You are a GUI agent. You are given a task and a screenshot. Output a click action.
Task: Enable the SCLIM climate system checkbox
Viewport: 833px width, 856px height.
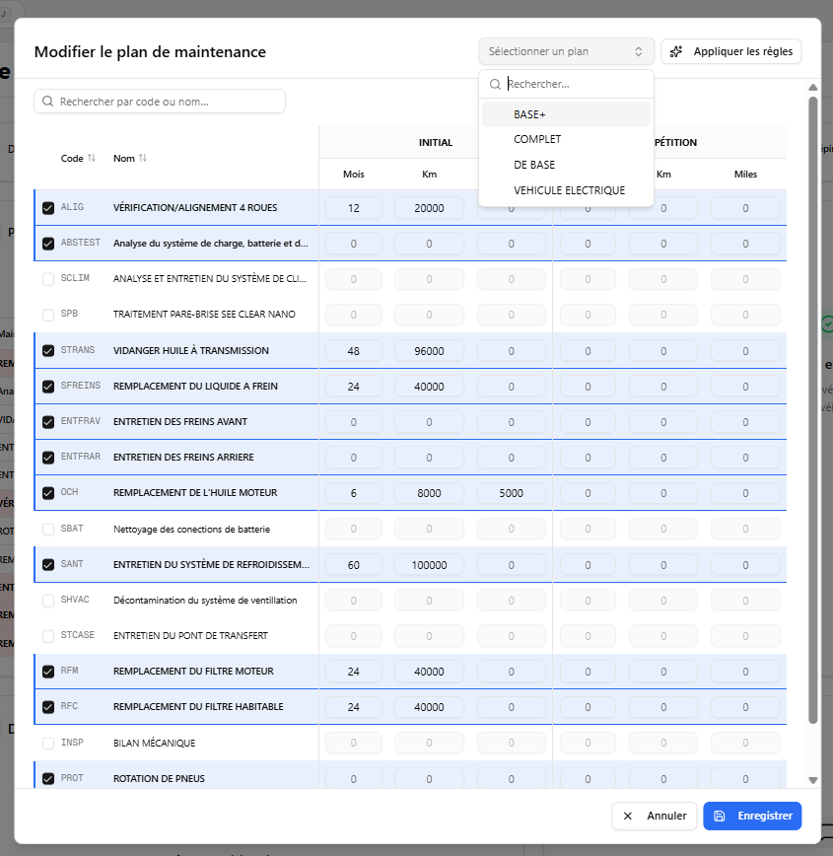coord(47,278)
